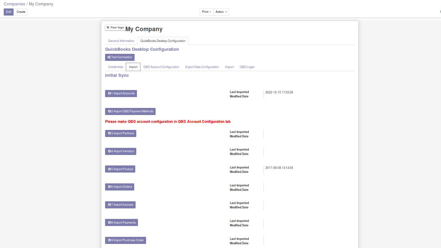Viewport: 441px width, 248px height.
Task: Click 6-Import Orders button
Action: click(x=120, y=187)
